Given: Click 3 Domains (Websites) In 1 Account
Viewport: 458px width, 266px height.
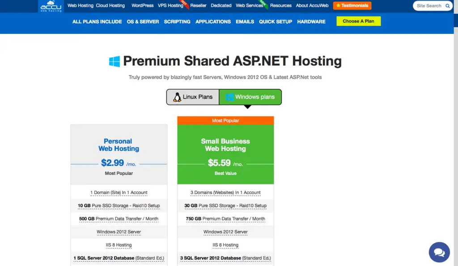Looking at the screenshot, I should click(225, 192).
